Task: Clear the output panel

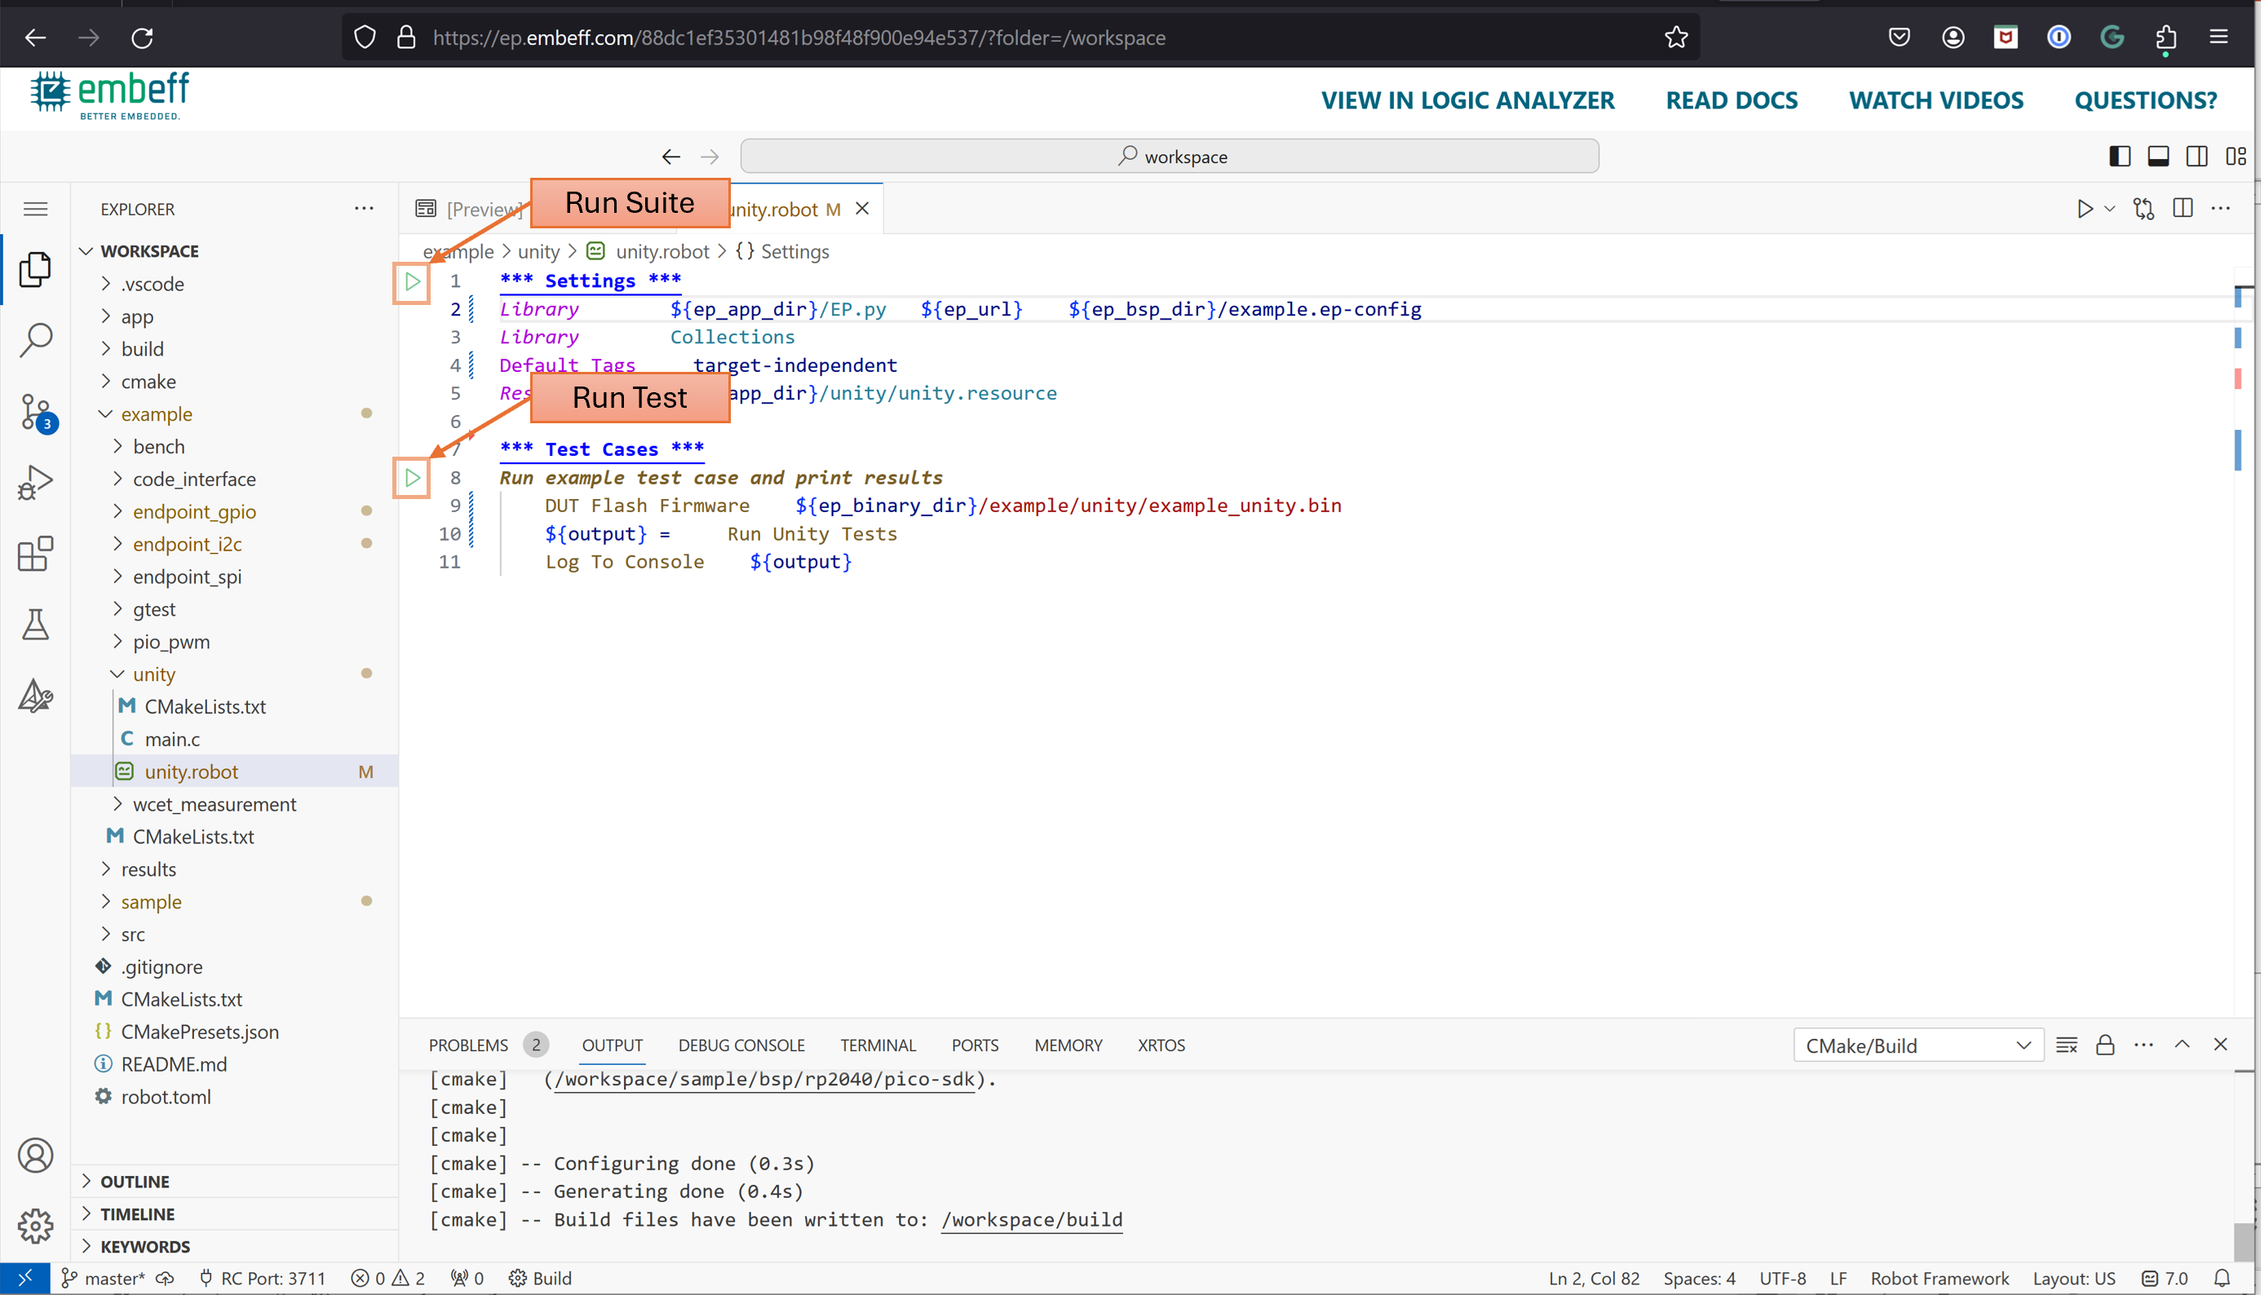Action: tap(2066, 1045)
